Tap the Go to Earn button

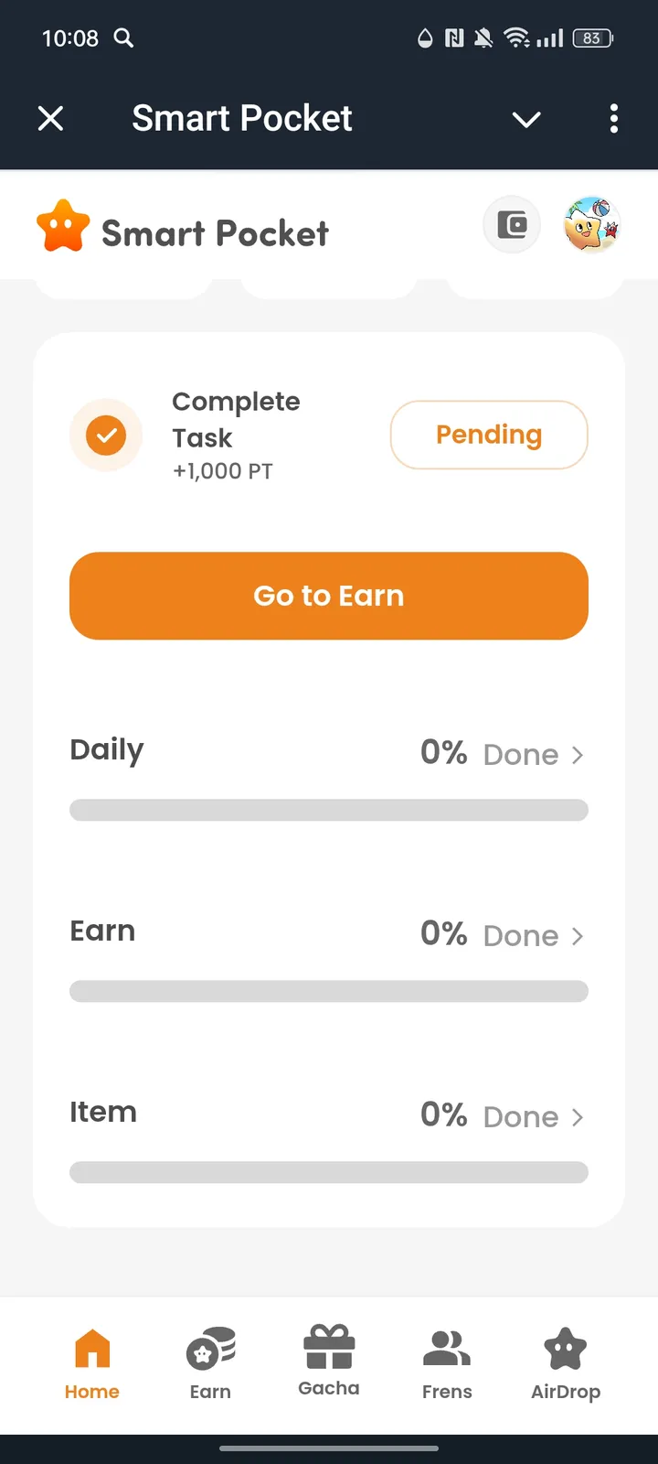[329, 596]
